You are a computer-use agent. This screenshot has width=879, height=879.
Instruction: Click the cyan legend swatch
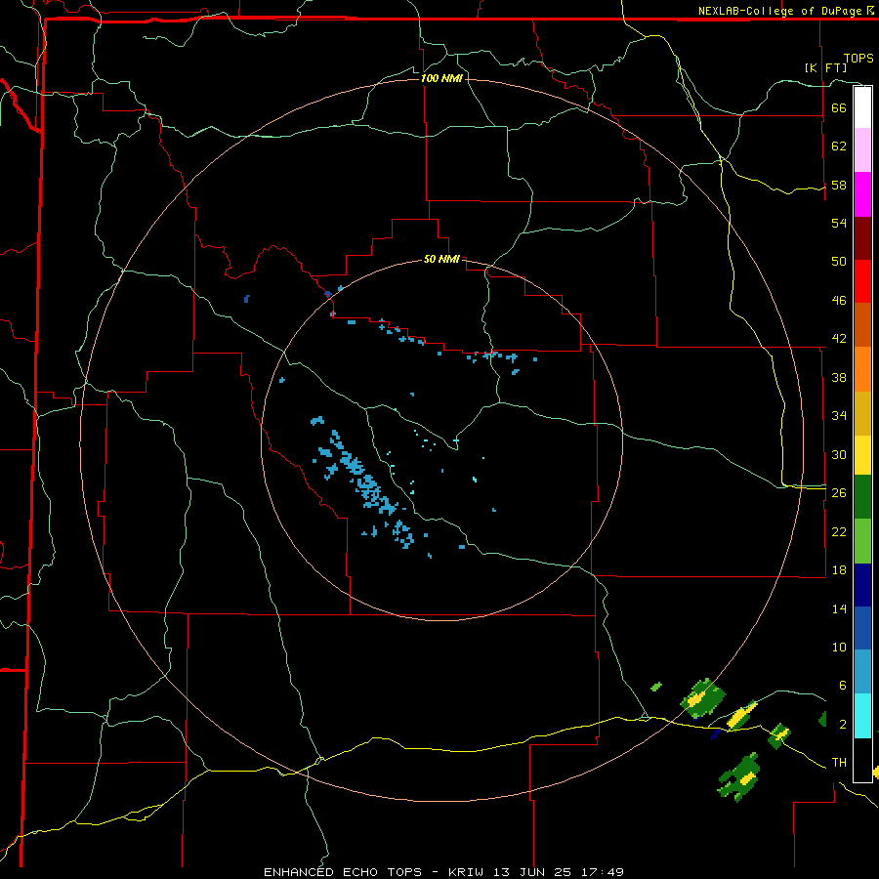pos(862,716)
